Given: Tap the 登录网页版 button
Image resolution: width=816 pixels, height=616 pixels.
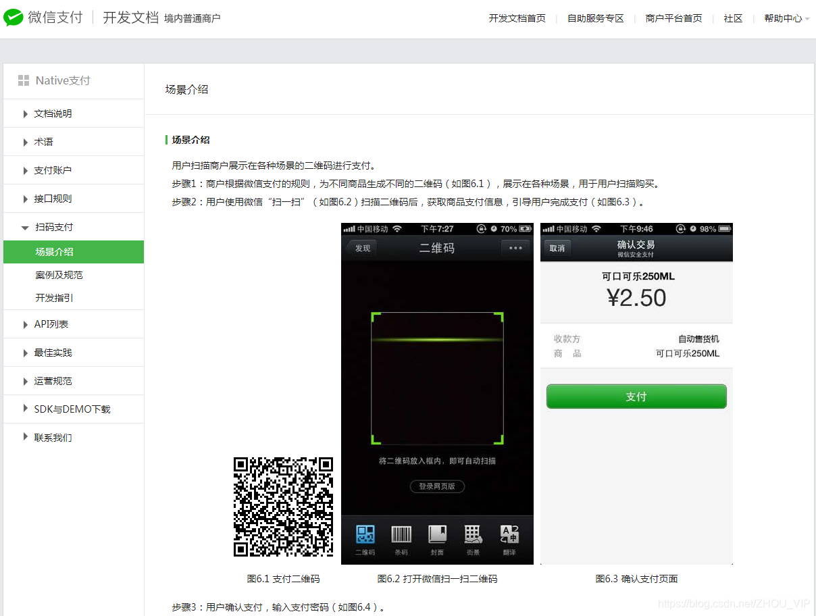Looking at the screenshot, I should click(437, 486).
